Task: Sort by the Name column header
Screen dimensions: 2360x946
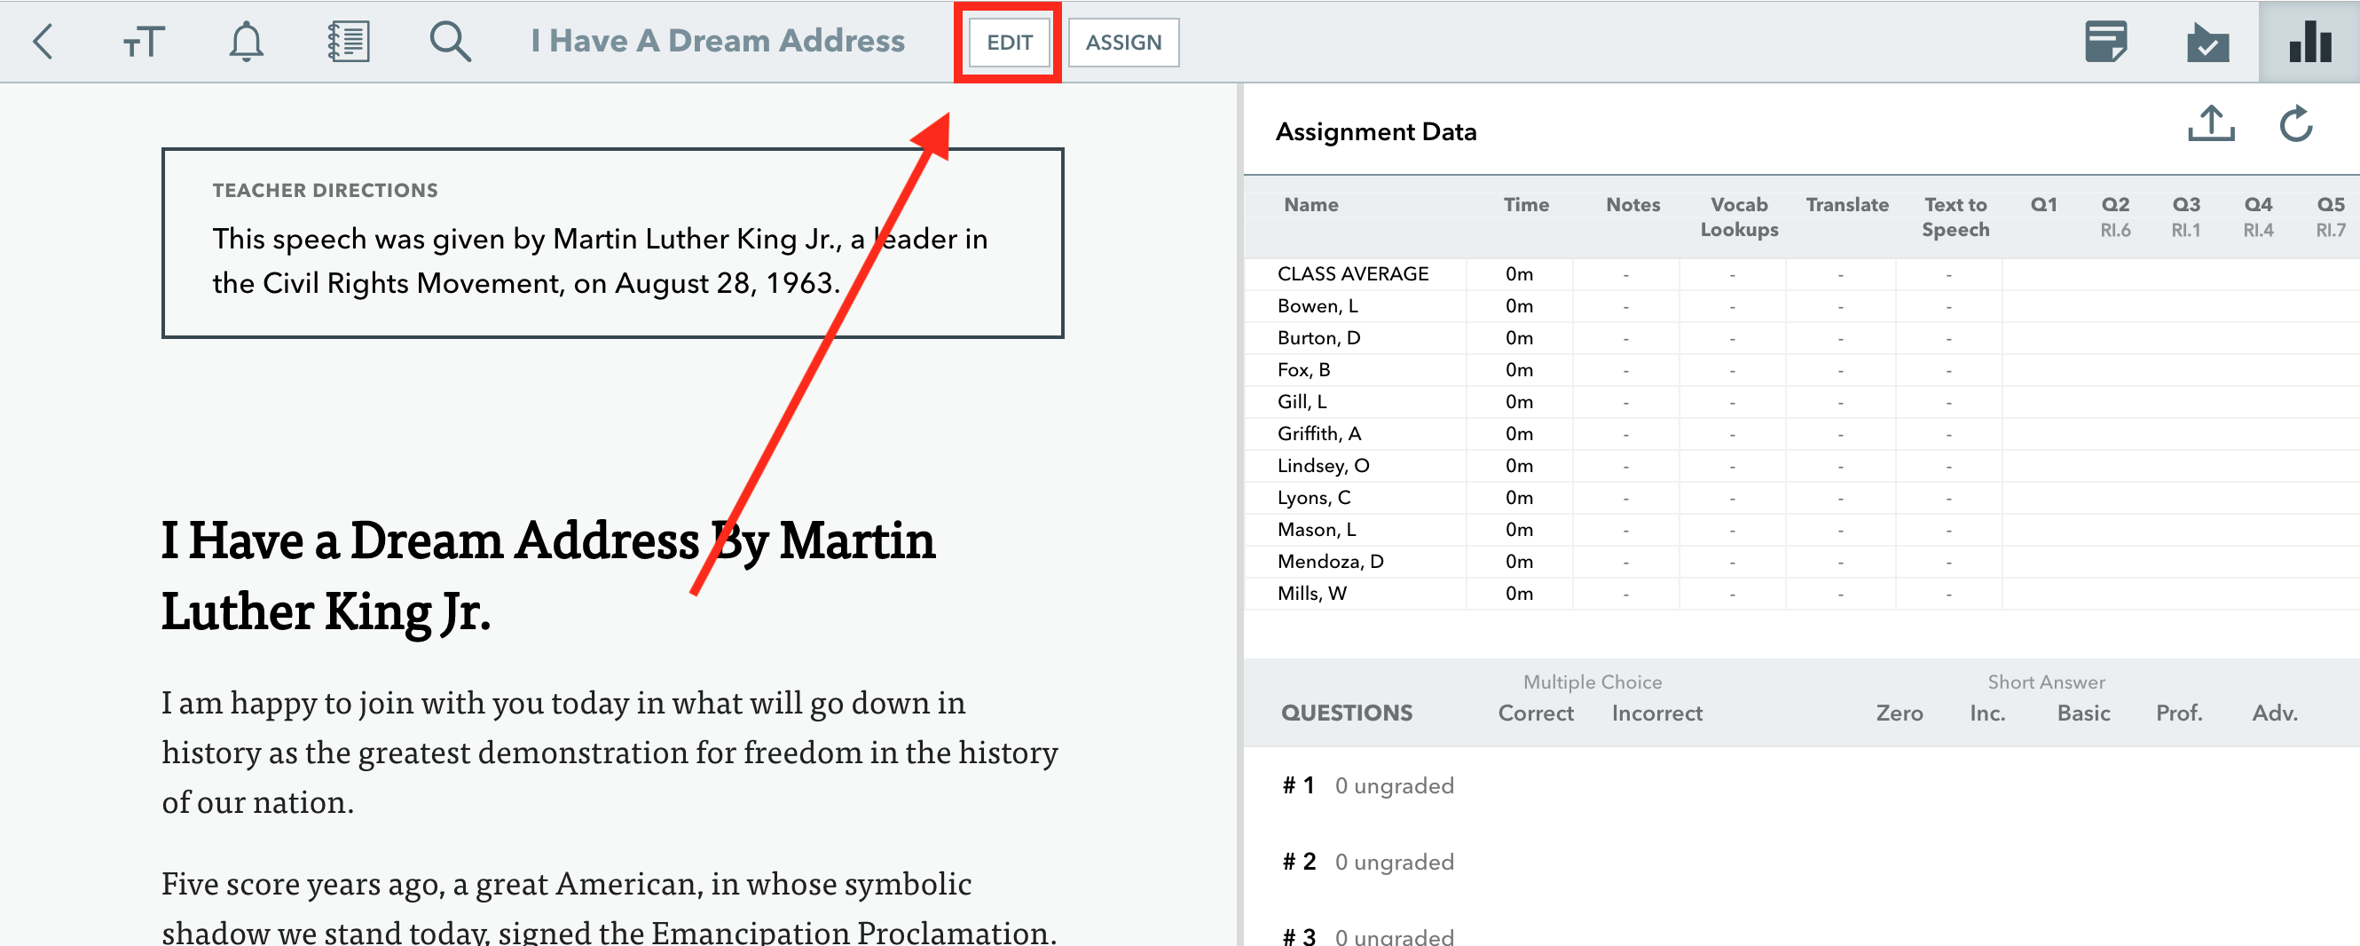Action: pyautogui.click(x=1310, y=204)
